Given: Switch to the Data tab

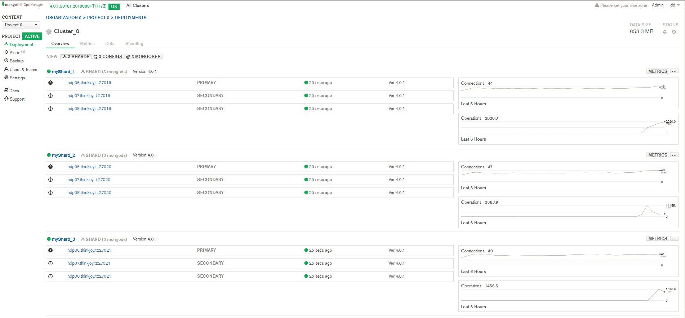Looking at the screenshot, I should tap(110, 44).
